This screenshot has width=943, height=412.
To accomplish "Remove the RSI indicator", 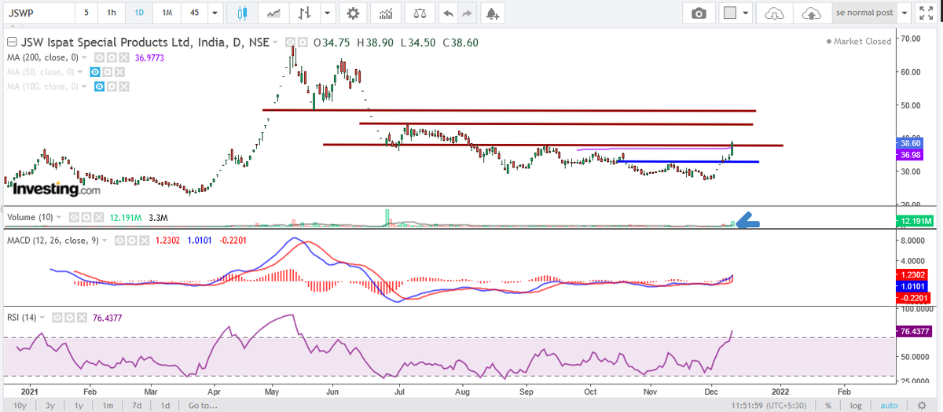I will [x=82, y=318].
